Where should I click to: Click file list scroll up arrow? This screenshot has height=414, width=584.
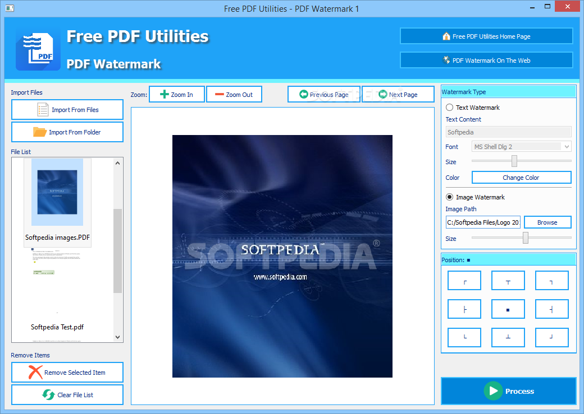point(118,163)
